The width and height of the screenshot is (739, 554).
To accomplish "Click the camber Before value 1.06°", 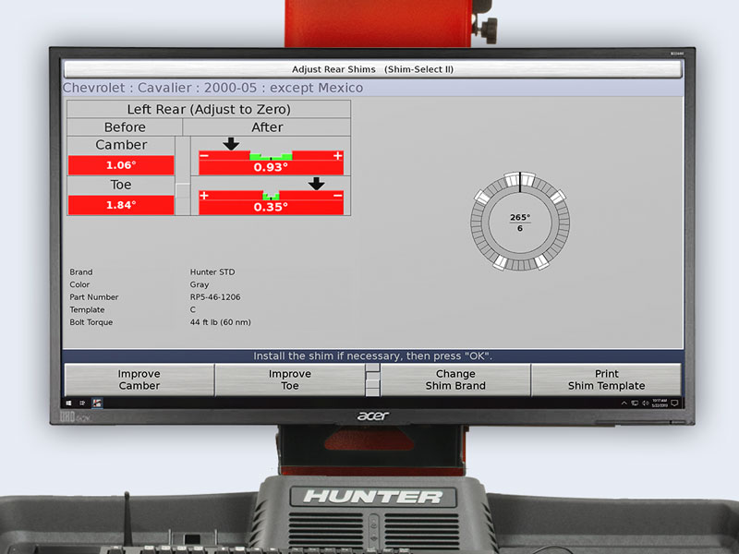I will coord(120,164).
